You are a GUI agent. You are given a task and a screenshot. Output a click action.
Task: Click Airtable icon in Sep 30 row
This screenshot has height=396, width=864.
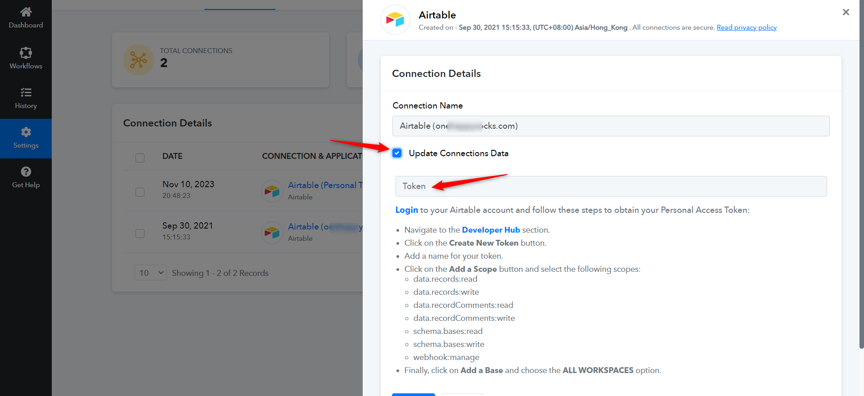pos(272,233)
